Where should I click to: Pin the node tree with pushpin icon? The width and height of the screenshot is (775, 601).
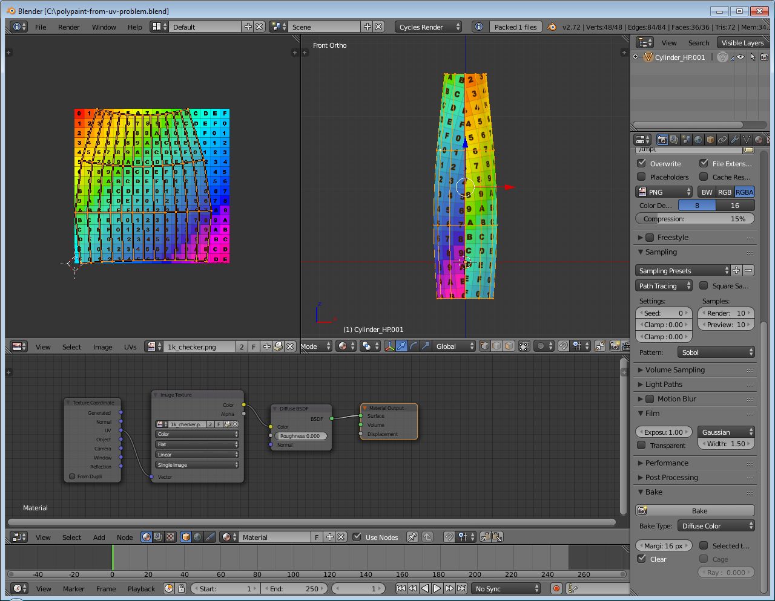[x=412, y=537]
